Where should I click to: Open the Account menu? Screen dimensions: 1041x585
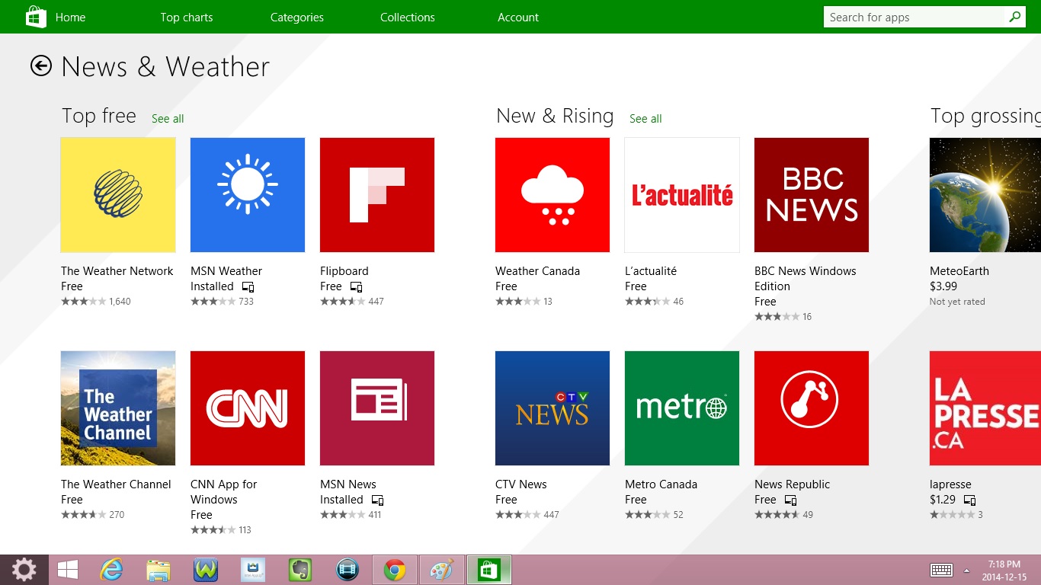[x=518, y=17]
